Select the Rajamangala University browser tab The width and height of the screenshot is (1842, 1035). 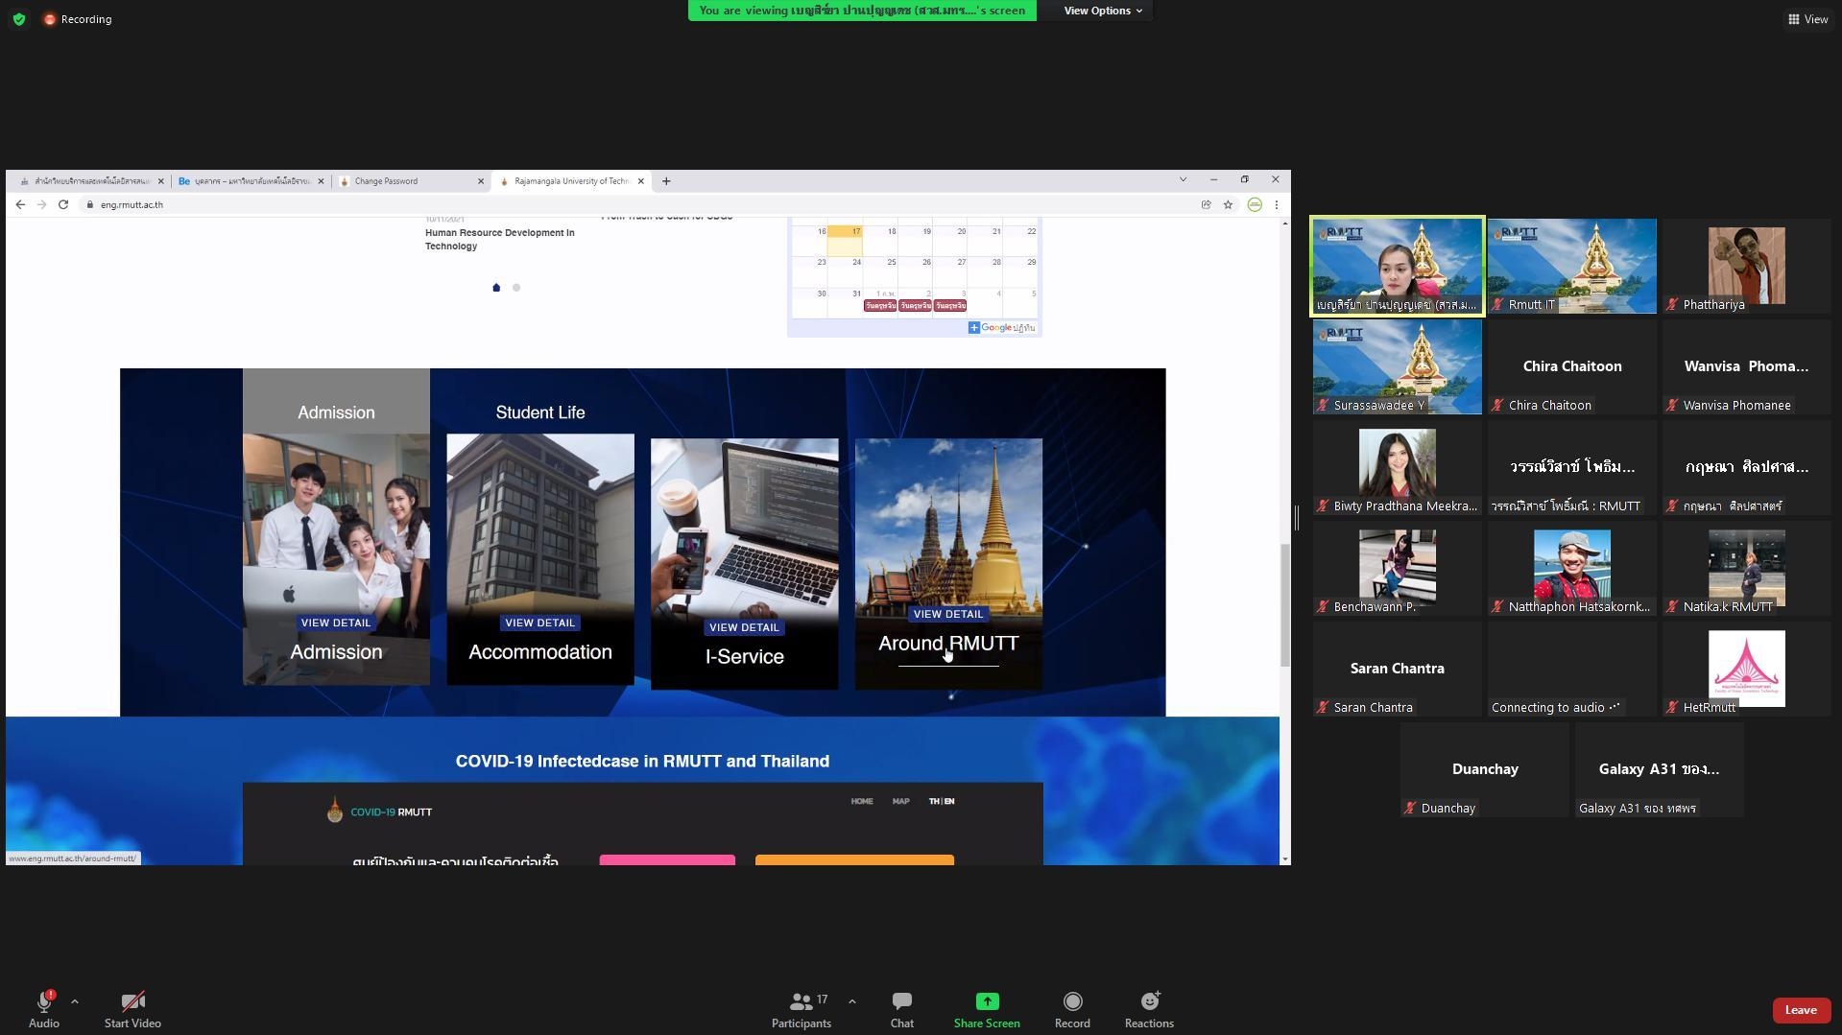(572, 180)
